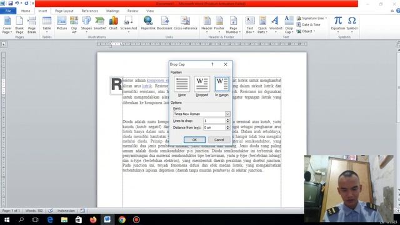Customize Quick Access Toolbar dropdown

[32, 3]
